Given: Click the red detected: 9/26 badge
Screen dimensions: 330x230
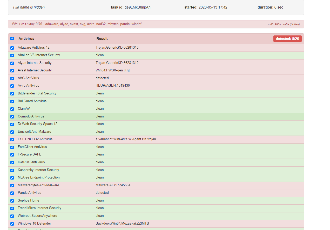Looking at the screenshot, I should pyautogui.click(x=287, y=39).
